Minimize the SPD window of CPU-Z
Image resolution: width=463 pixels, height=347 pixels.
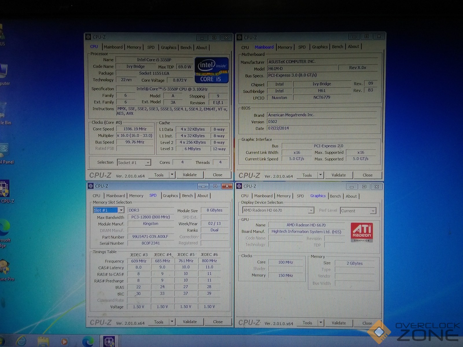click(203, 186)
